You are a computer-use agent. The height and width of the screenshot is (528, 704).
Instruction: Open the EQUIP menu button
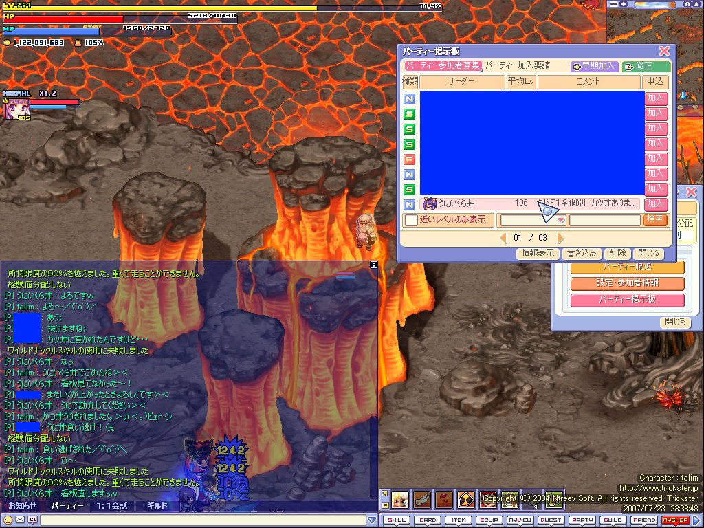(x=489, y=520)
